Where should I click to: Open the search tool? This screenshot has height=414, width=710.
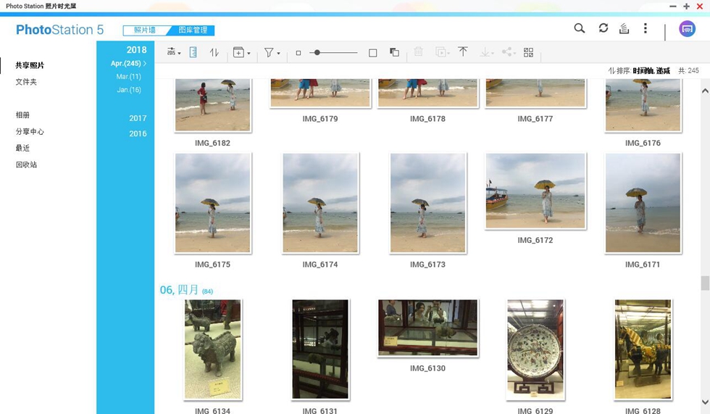coord(579,28)
